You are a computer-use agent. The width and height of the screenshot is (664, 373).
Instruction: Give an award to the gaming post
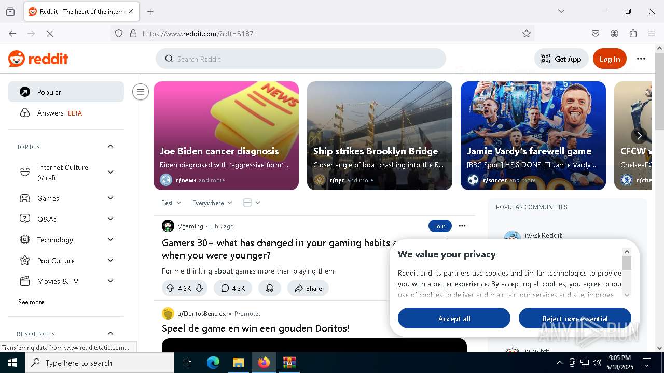pyautogui.click(x=270, y=288)
